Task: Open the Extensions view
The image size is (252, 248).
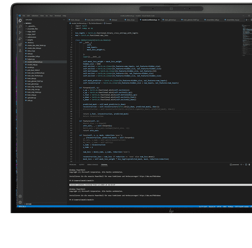Action: click(x=20, y=44)
